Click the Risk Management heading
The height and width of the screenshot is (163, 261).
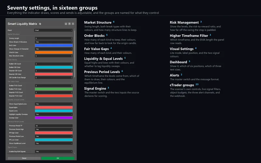[184, 22]
